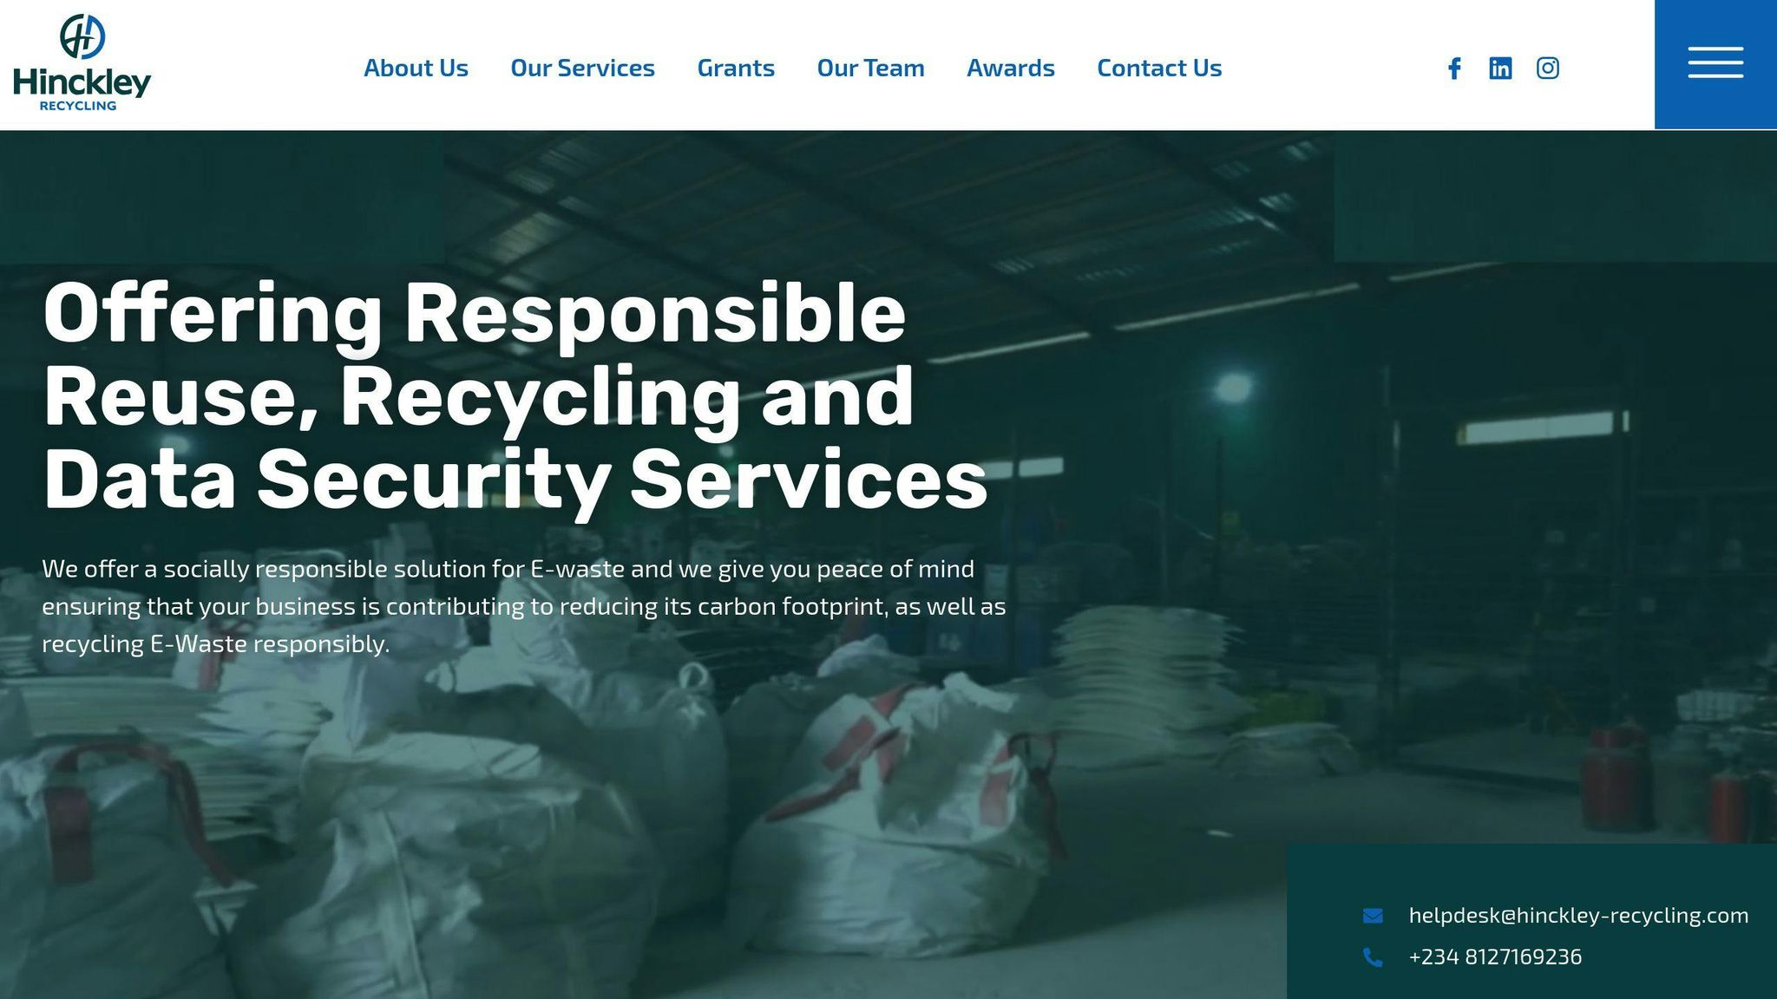Go to About Us page
This screenshot has width=1777, height=999.
(416, 68)
